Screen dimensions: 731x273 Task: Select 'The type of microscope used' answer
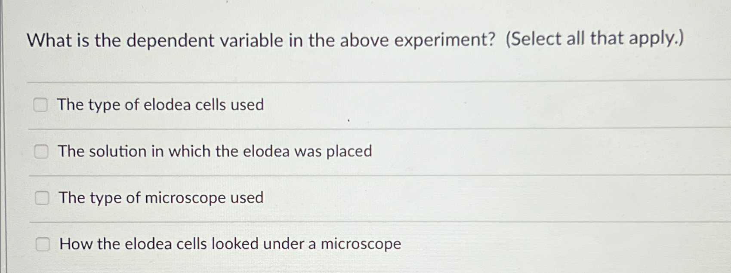pos(161,198)
